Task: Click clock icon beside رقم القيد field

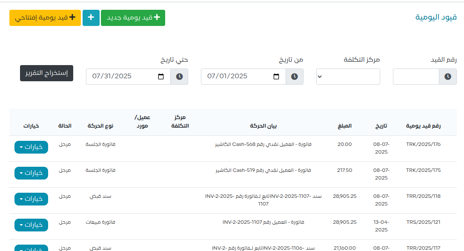Action: click(447, 77)
